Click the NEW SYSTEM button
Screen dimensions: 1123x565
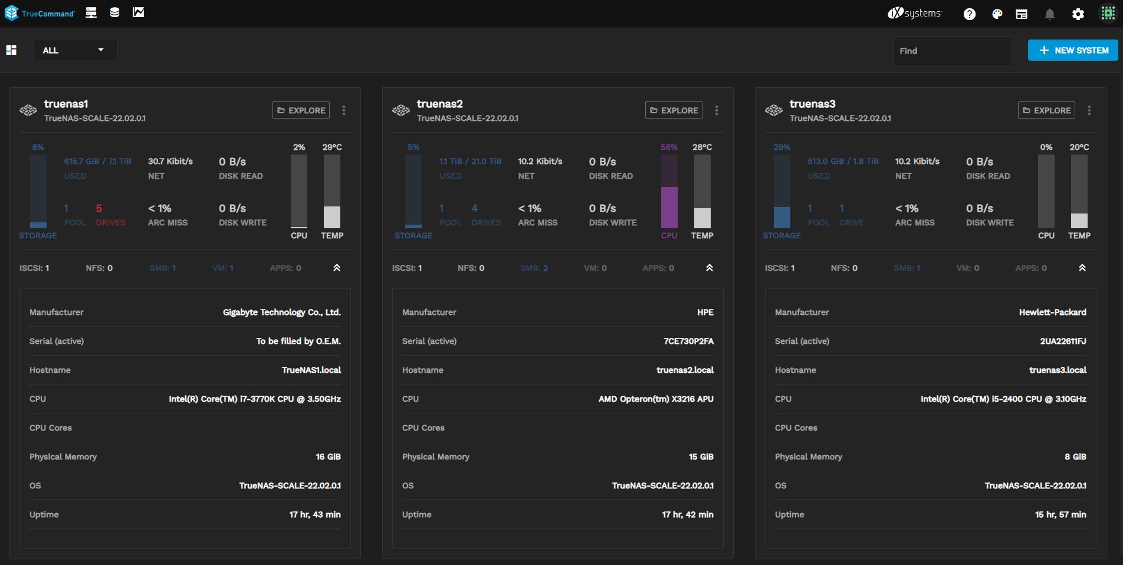pyautogui.click(x=1073, y=50)
